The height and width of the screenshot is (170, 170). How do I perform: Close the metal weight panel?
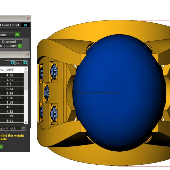[27, 54]
